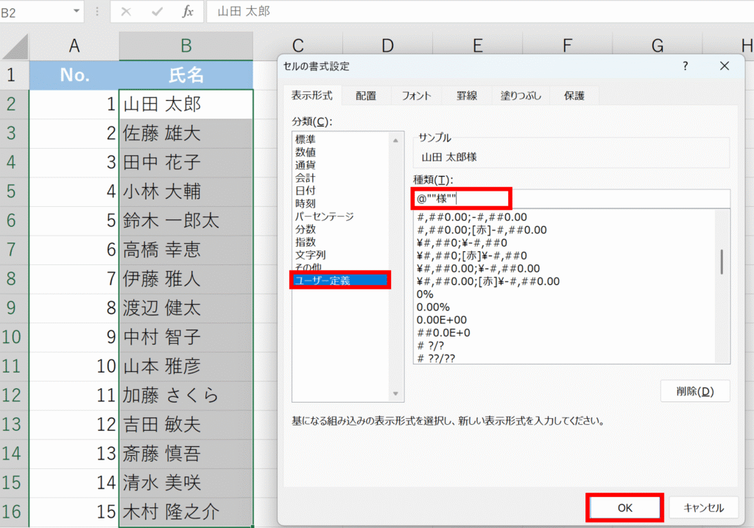The image size is (754, 528).
Task: Switch to the 罫線 tab
Action: point(466,96)
